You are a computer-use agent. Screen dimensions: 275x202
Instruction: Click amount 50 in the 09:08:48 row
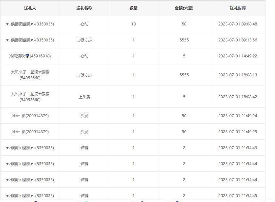pyautogui.click(x=184, y=24)
